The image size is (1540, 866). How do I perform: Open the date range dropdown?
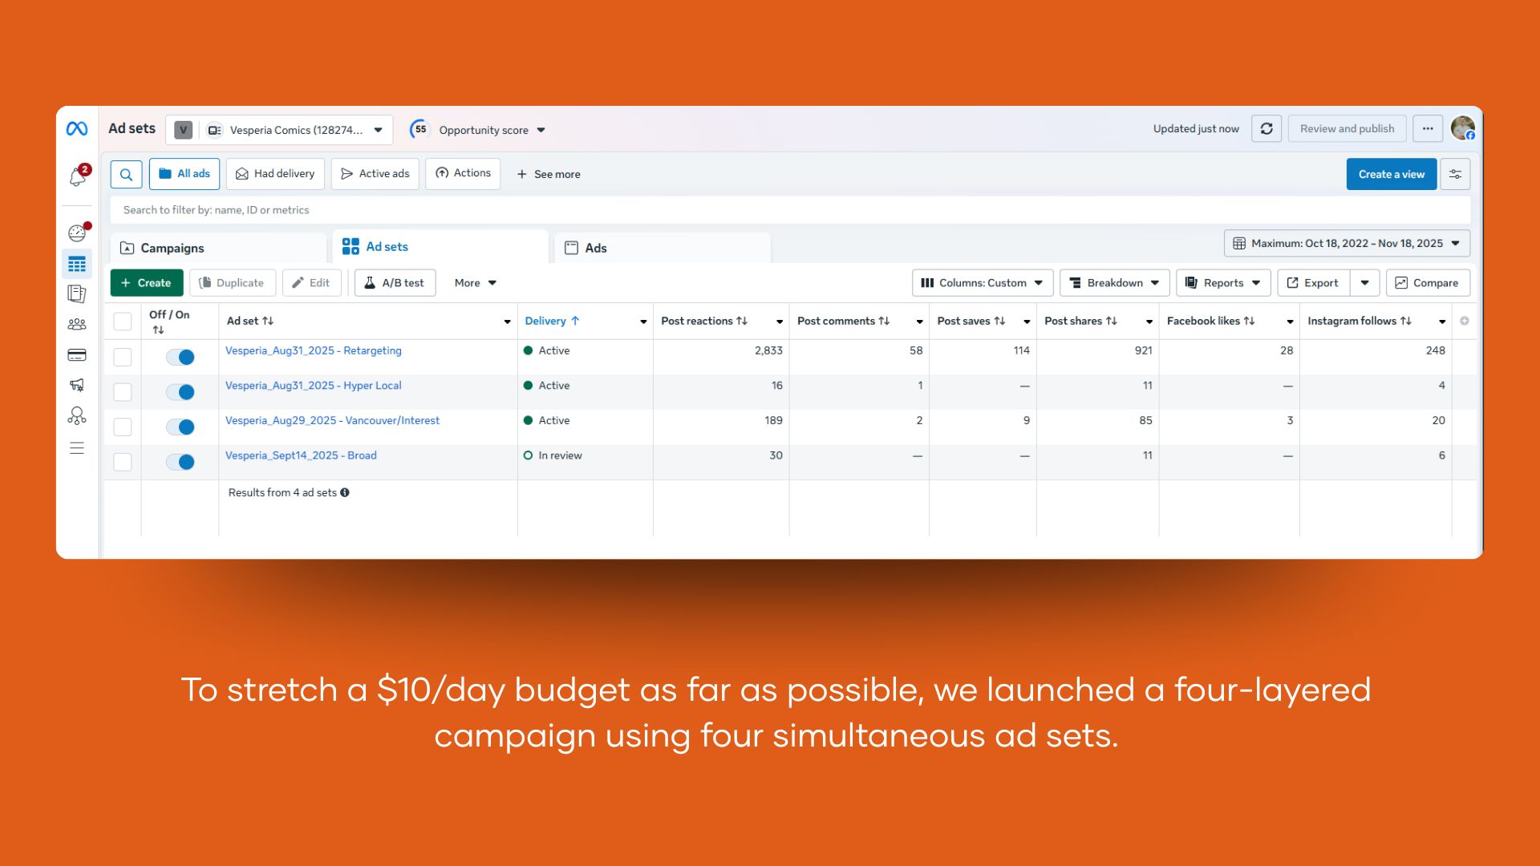(1347, 244)
